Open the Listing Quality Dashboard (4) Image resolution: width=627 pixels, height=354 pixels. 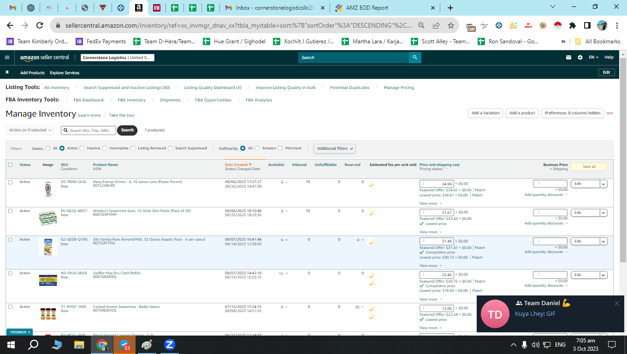[x=213, y=88]
